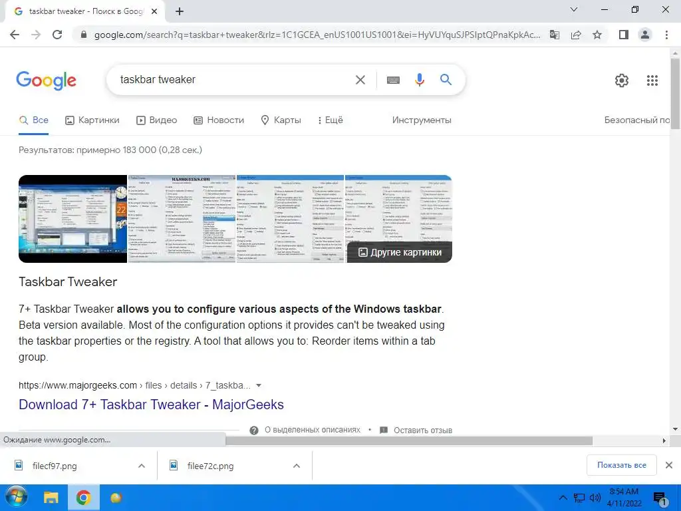This screenshot has width=681, height=511.
Task: Open the third blue-titled tweaker thumbnail
Action: coord(290,218)
